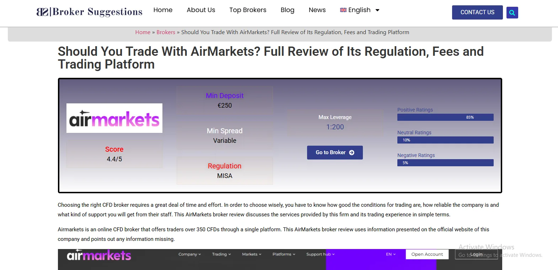Image resolution: width=558 pixels, height=270 pixels.
Task: Go to the Home menu item
Action: point(163,10)
